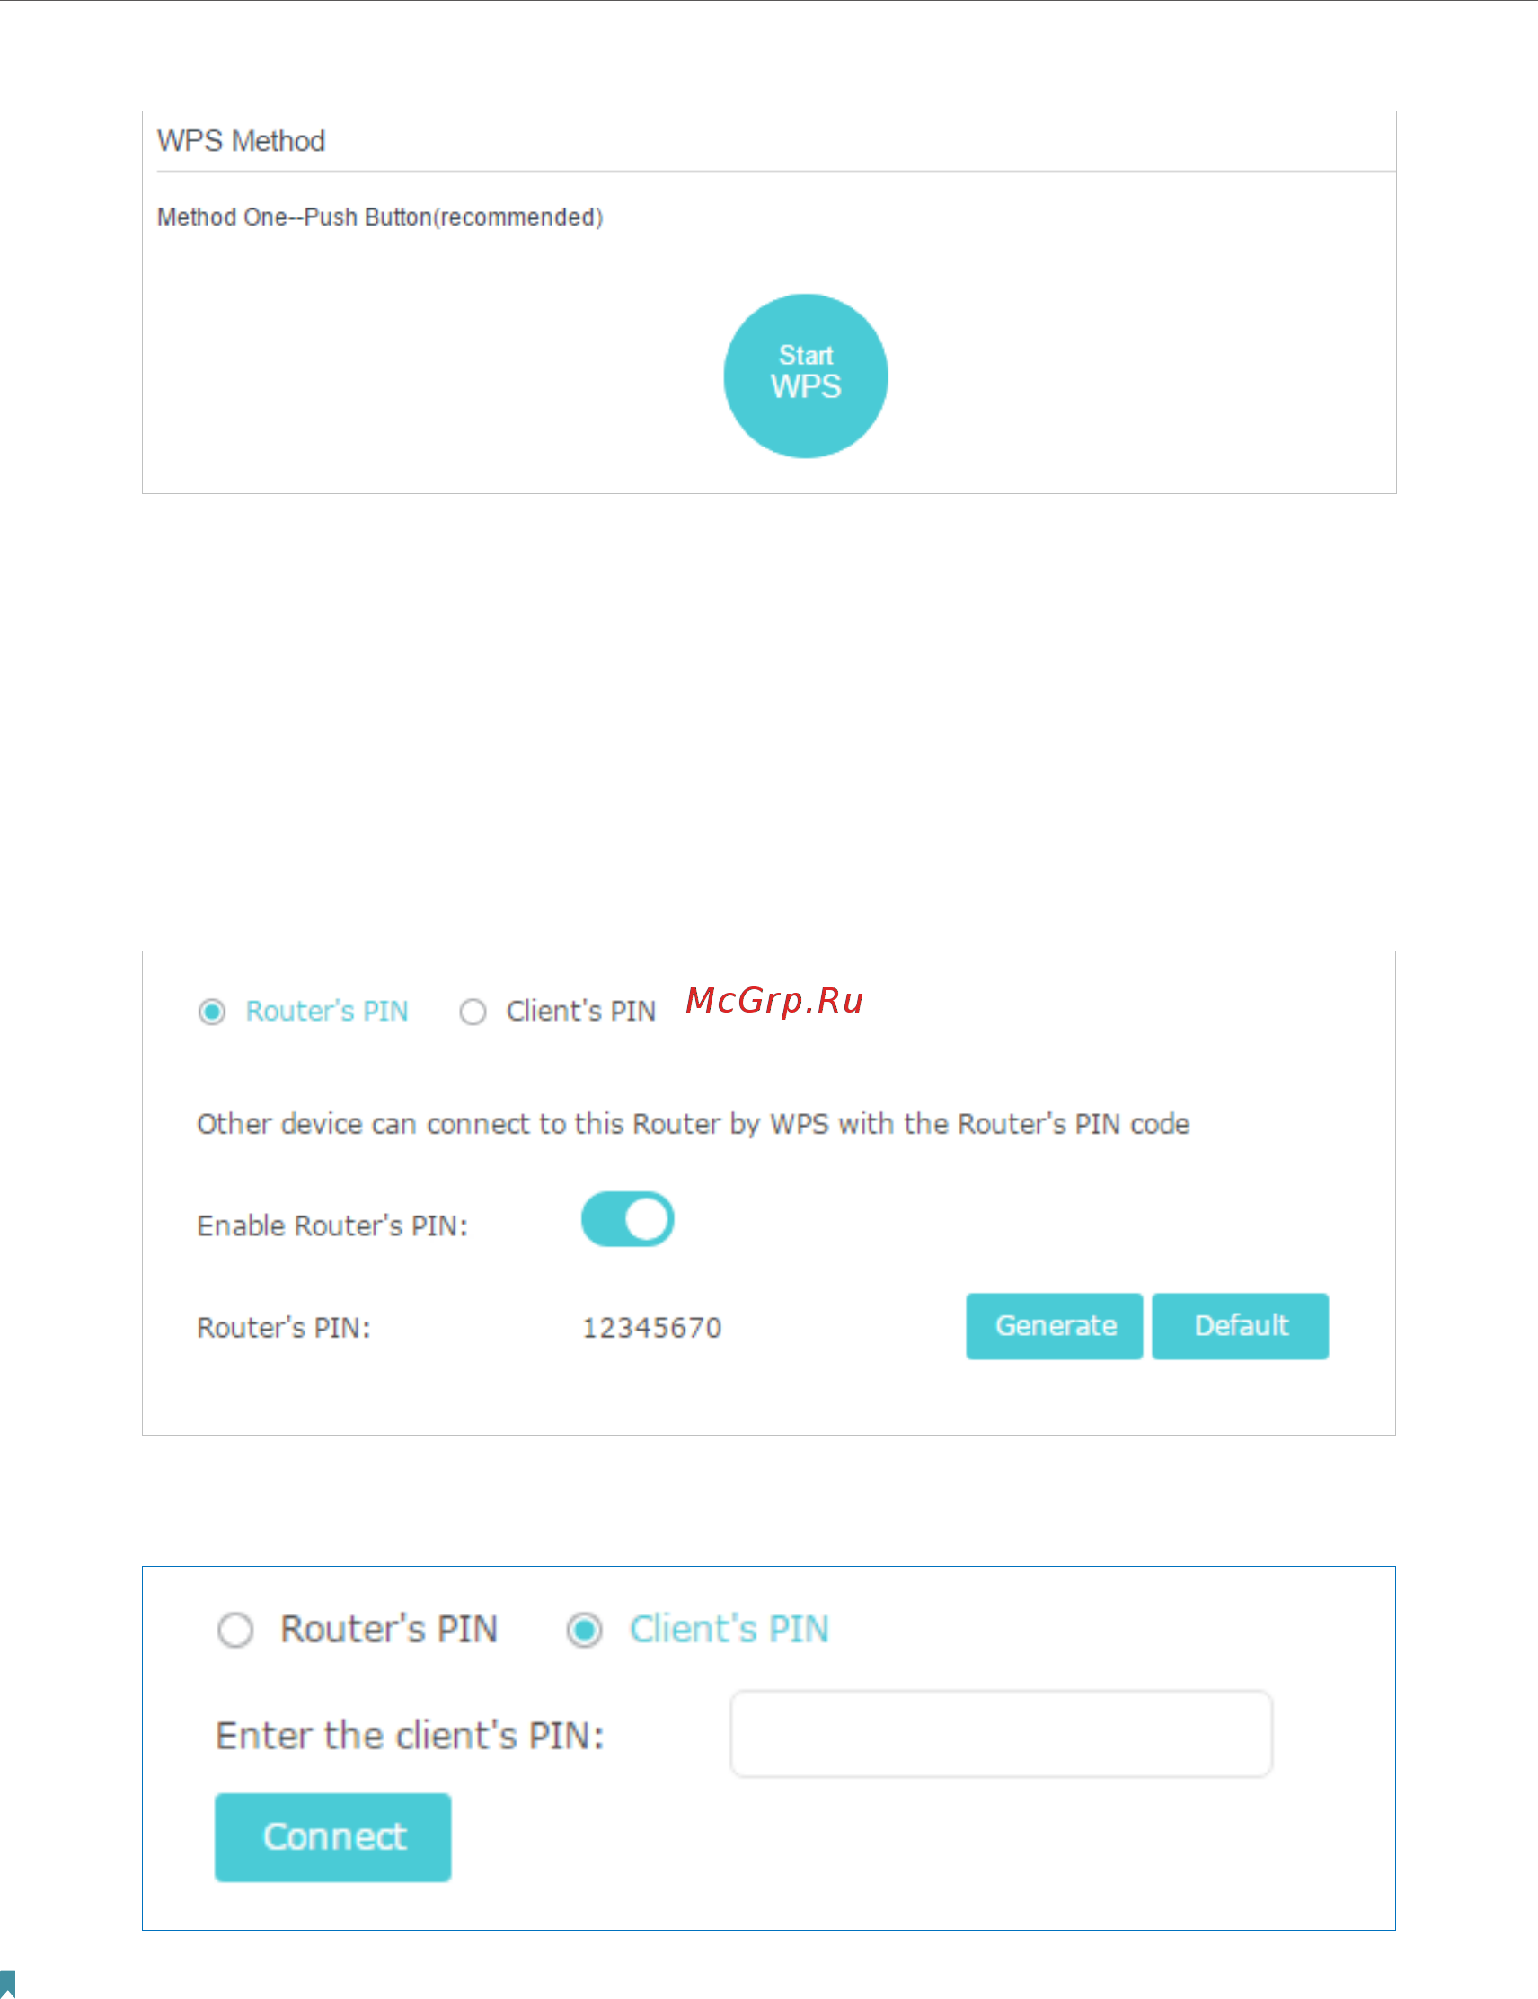Open the McGrp.Ru watermark link
Viewport: 1538px width, 1999px height.
(x=774, y=1001)
